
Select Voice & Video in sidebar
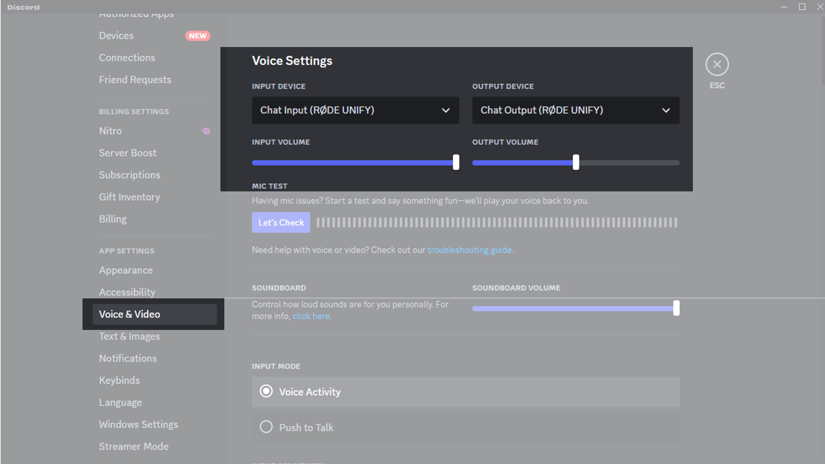(x=155, y=314)
